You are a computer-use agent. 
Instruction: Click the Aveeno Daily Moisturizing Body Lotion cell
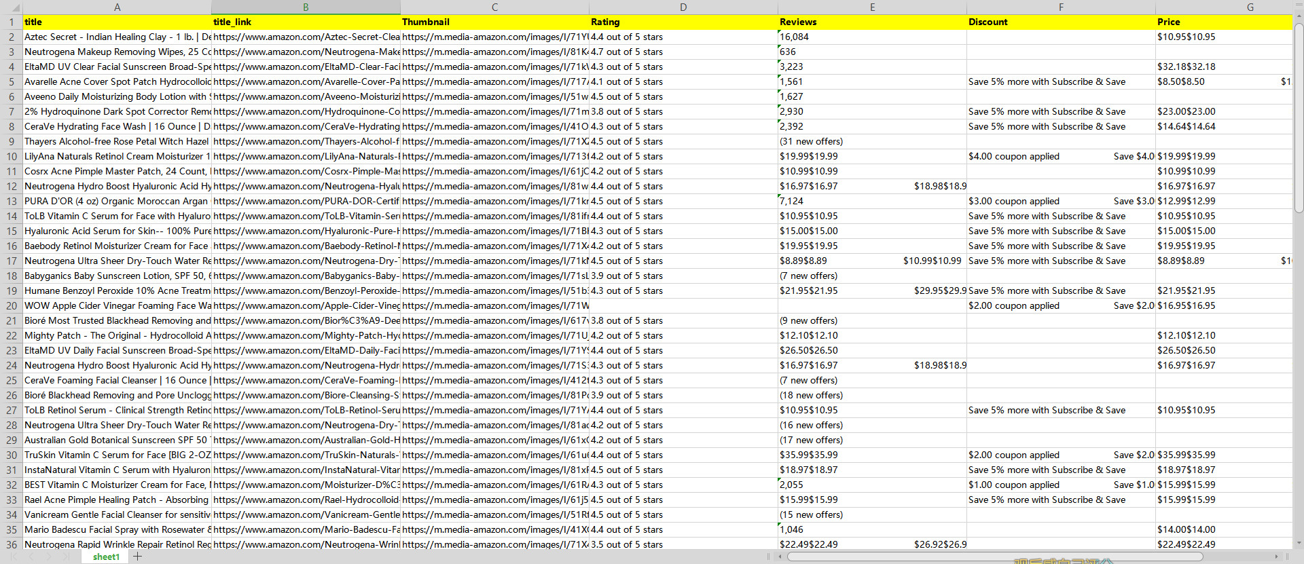117,96
